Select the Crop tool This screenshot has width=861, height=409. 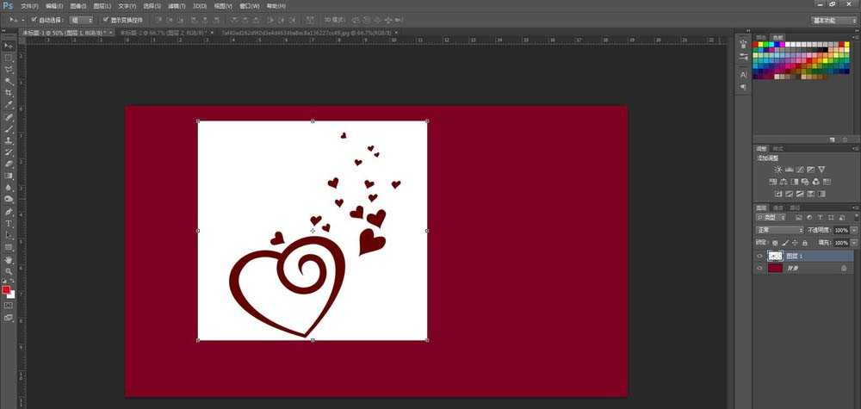coord(9,92)
